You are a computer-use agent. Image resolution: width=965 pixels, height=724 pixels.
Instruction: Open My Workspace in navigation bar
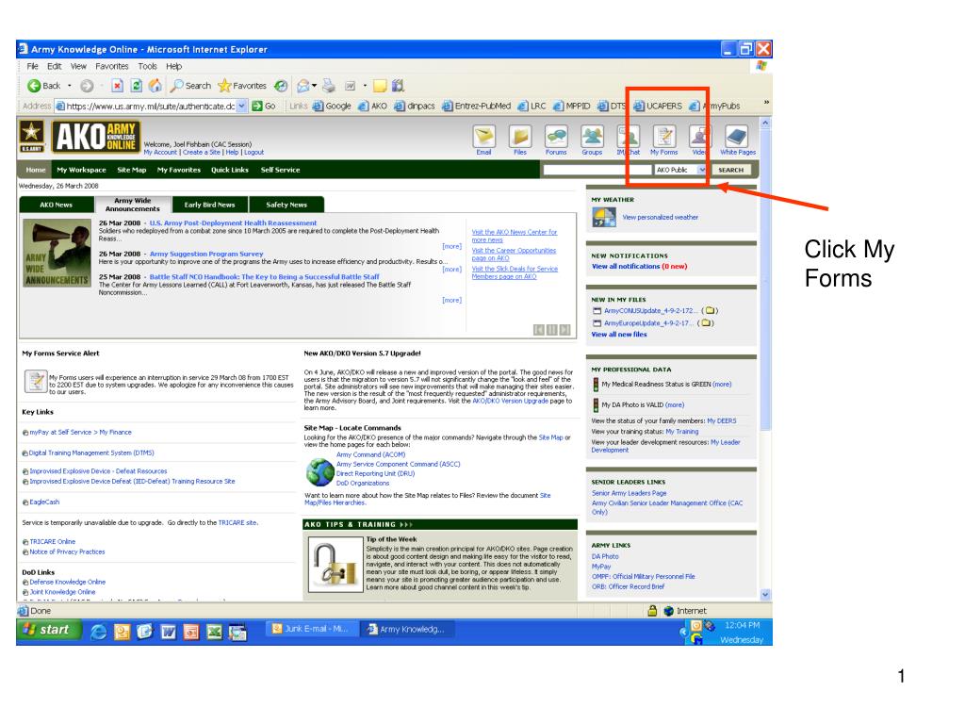81,170
